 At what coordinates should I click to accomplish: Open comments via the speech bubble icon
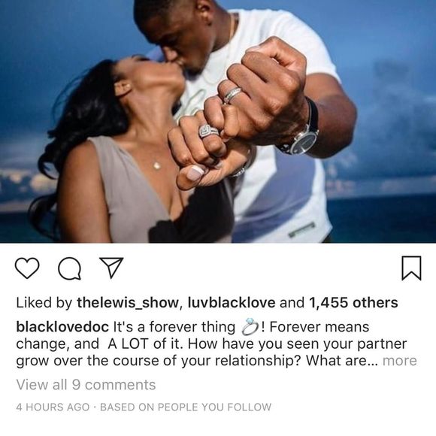(x=69, y=268)
